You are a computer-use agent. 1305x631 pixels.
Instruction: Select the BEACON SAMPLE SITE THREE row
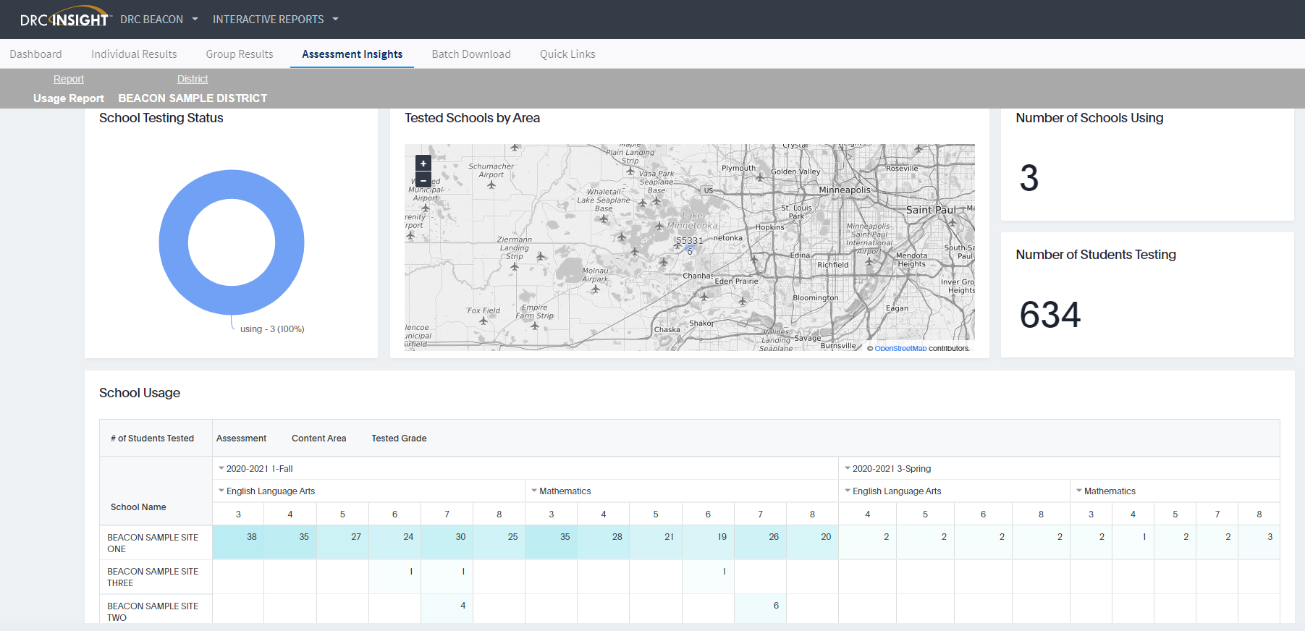pos(689,577)
